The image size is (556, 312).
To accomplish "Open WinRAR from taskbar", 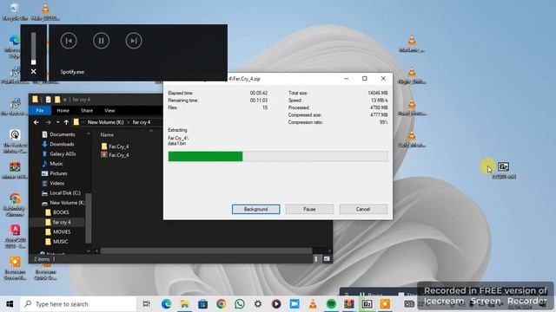I will (349, 304).
